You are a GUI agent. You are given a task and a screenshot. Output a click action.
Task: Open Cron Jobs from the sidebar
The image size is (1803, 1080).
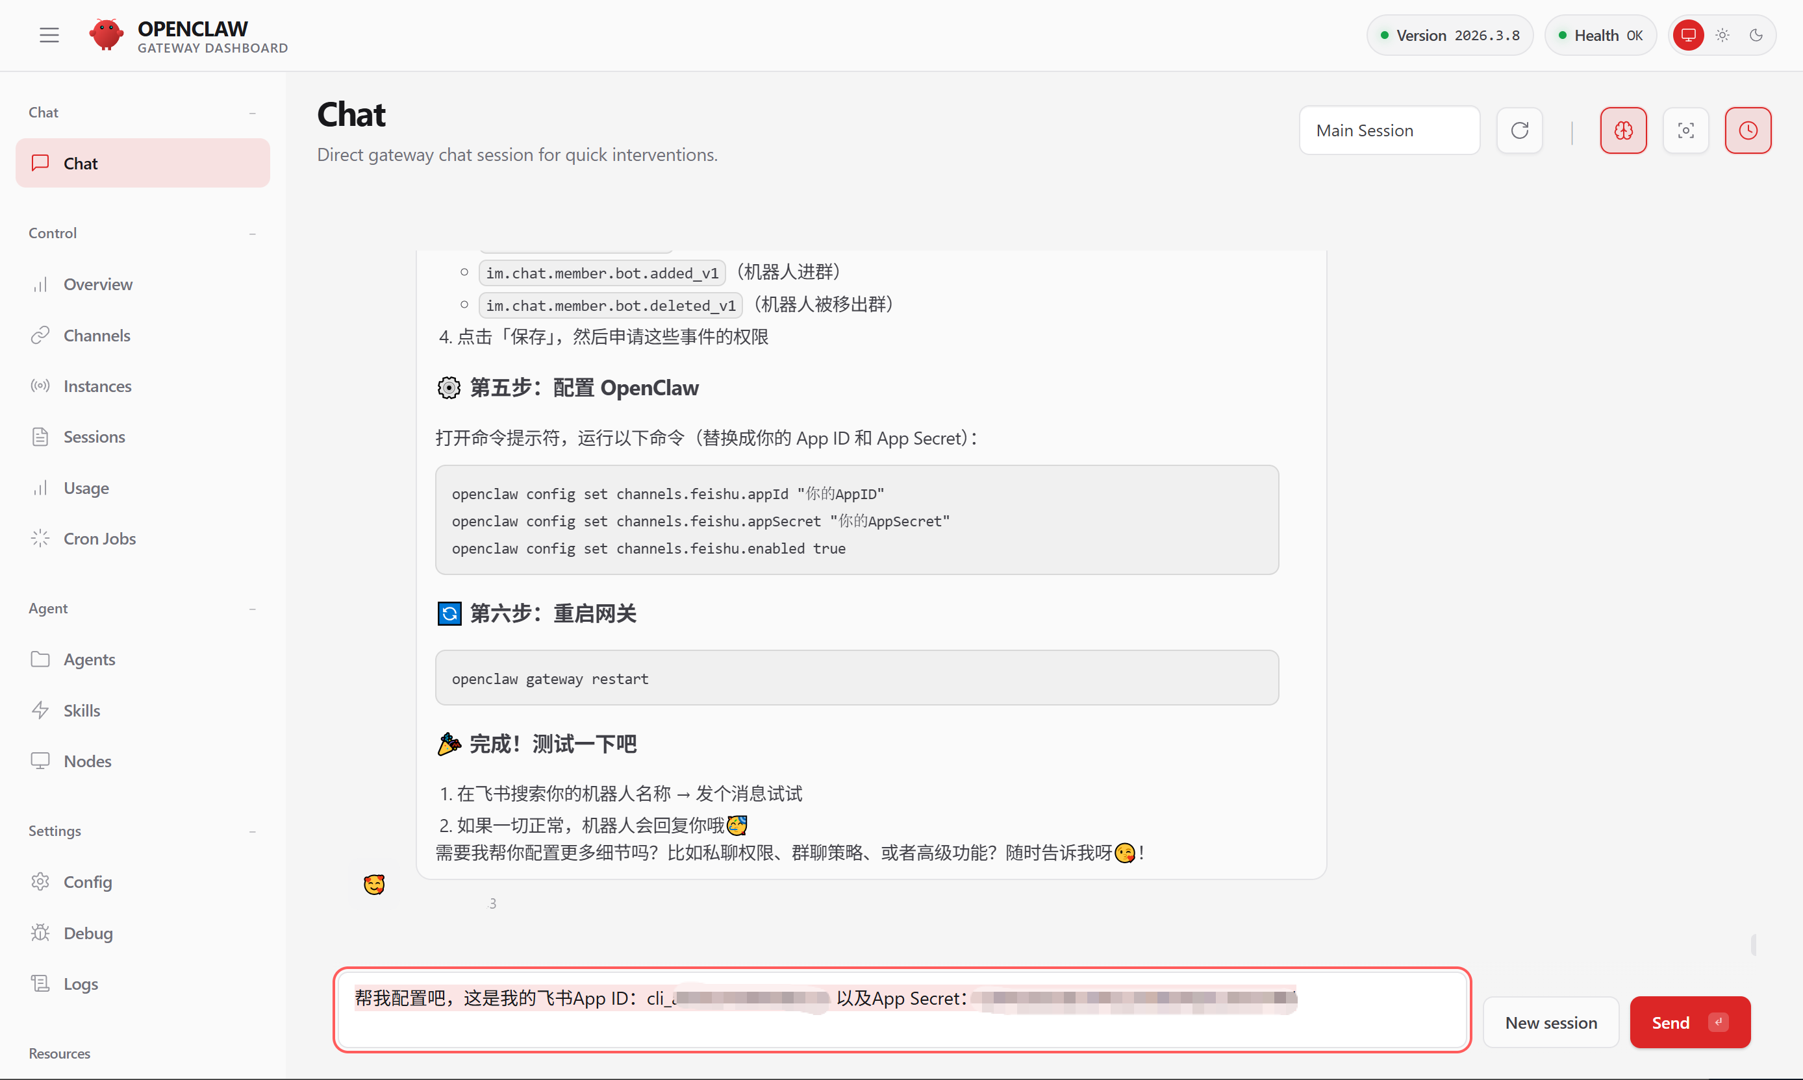[99, 539]
